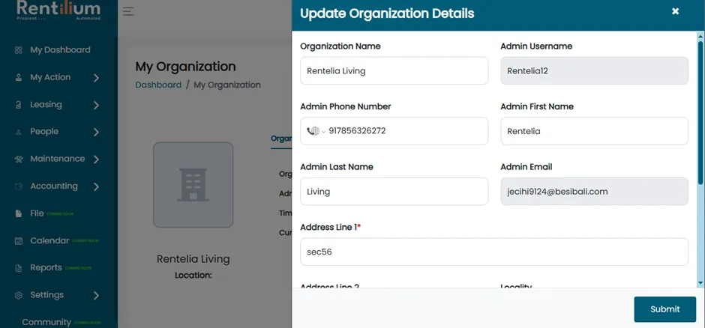Click the My Organization breadcrumb text
Image resolution: width=705 pixels, height=328 pixels.
point(227,85)
